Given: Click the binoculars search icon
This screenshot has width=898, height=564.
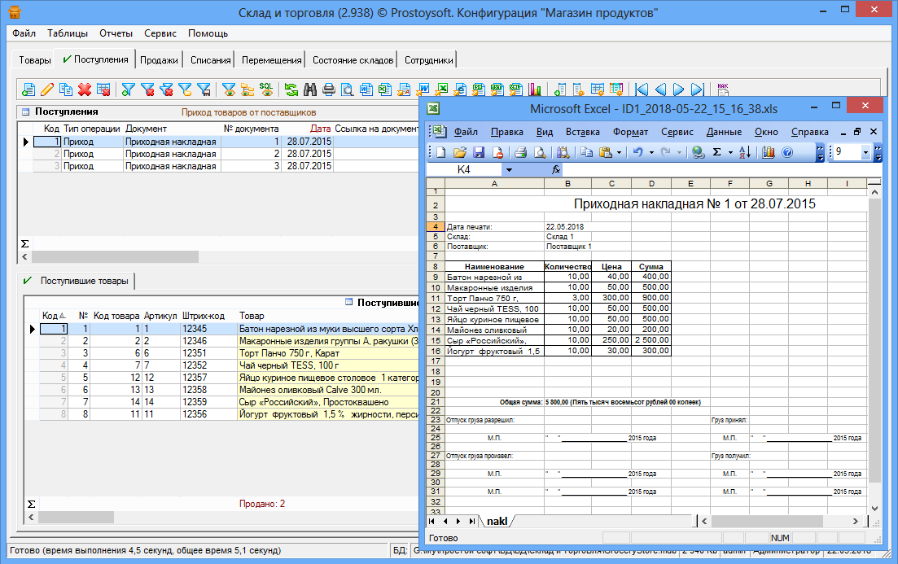Looking at the screenshot, I should pos(310,90).
